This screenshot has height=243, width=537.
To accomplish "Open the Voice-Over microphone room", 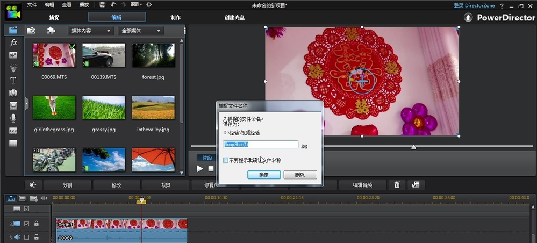I will pos(13,118).
